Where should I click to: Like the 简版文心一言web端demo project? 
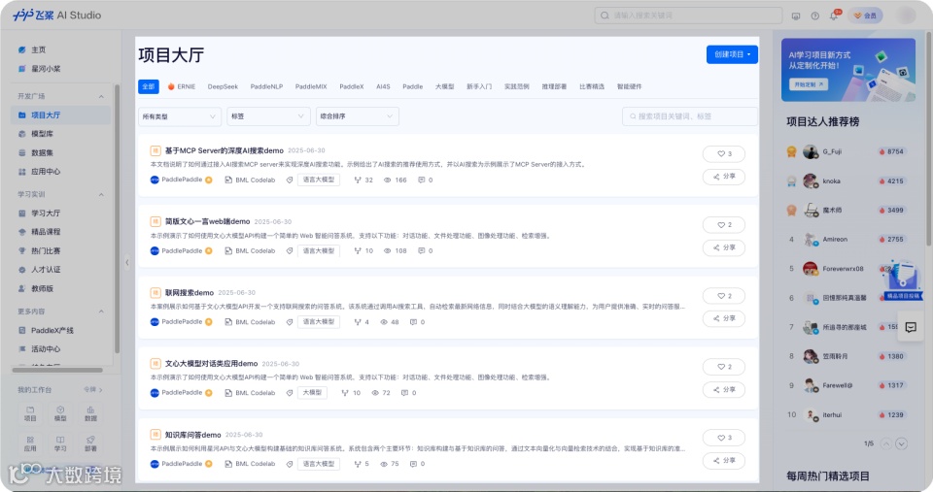click(723, 225)
